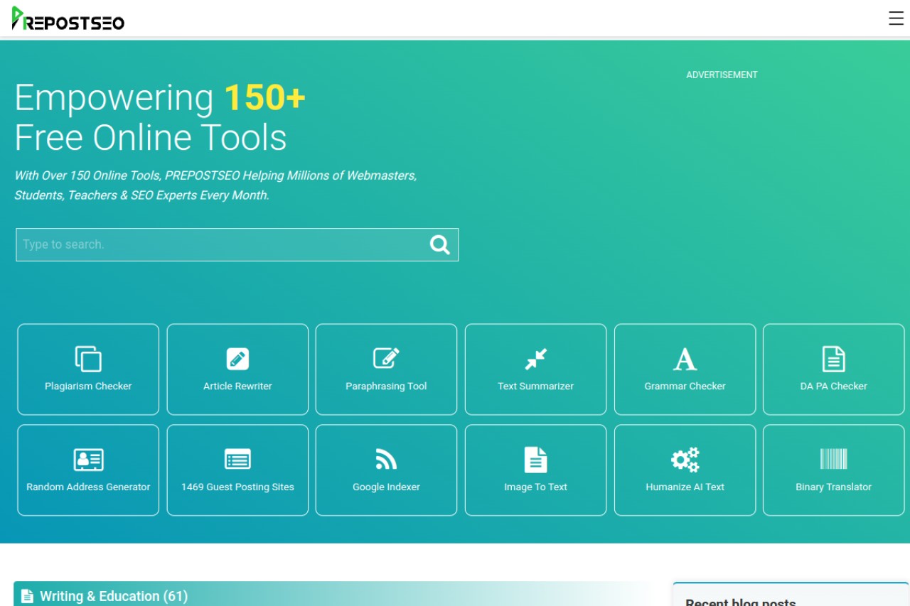910x606 pixels.
Task: Open the Image To Text file icon
Action: point(535,460)
